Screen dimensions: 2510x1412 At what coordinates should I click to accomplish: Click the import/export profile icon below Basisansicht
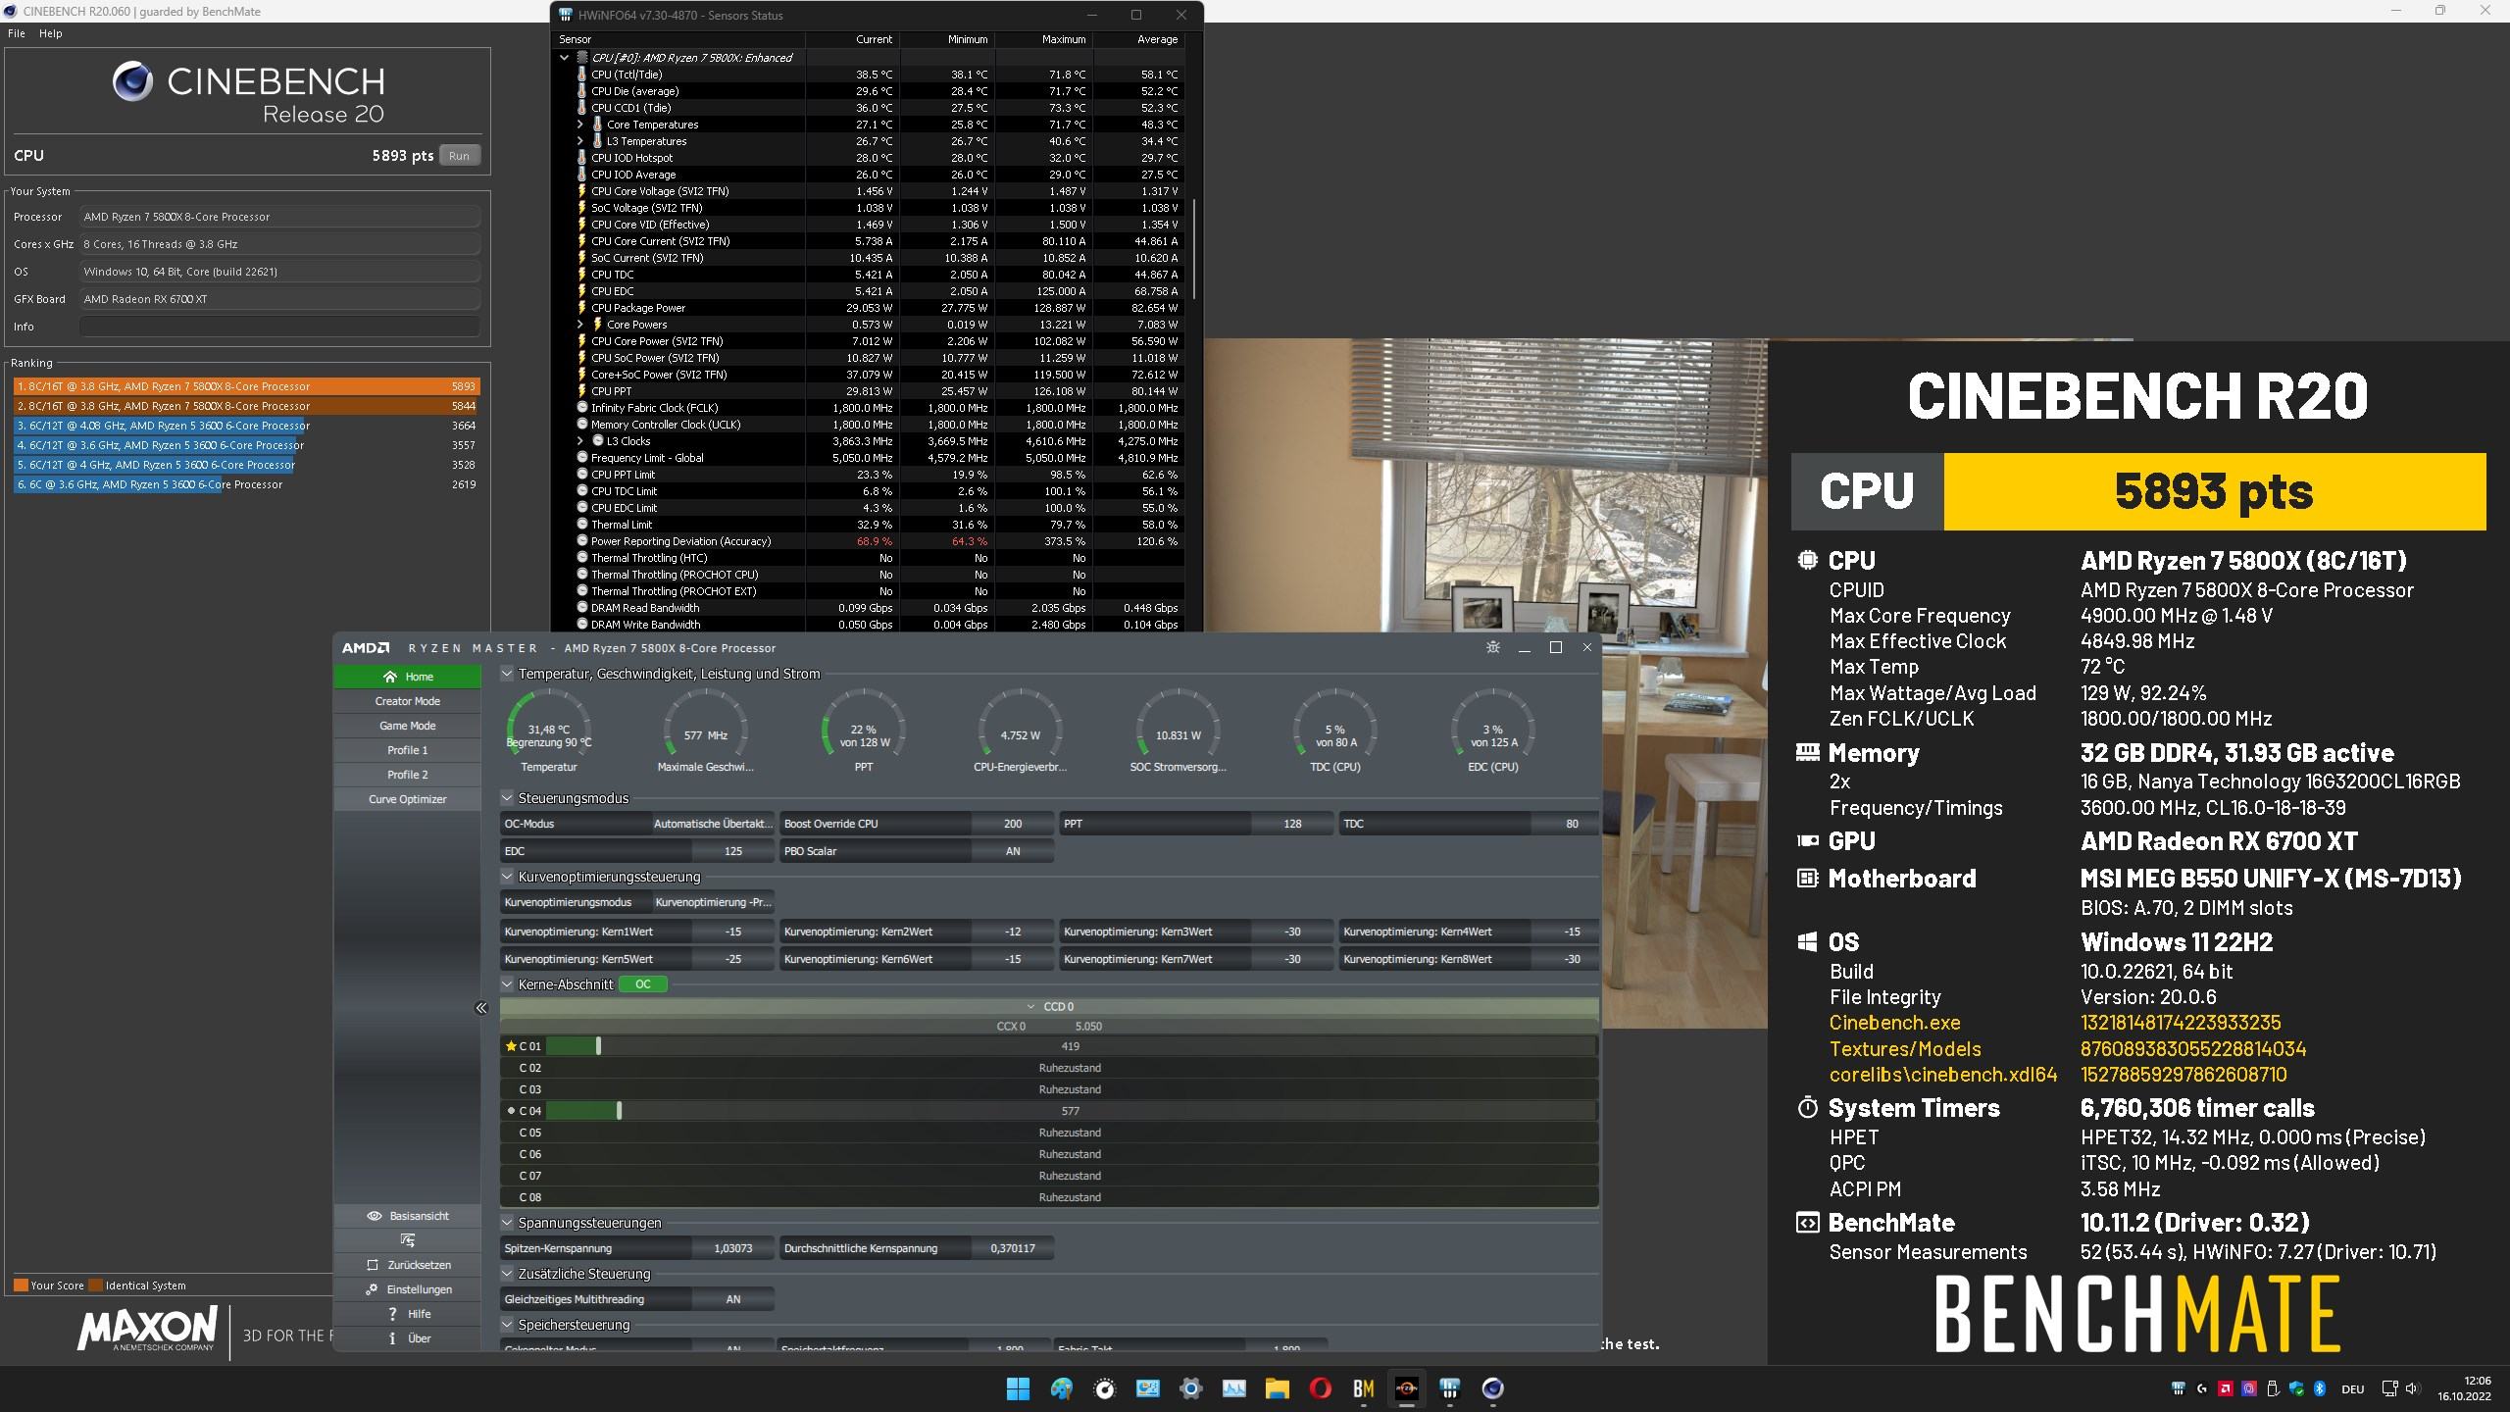coord(408,1240)
